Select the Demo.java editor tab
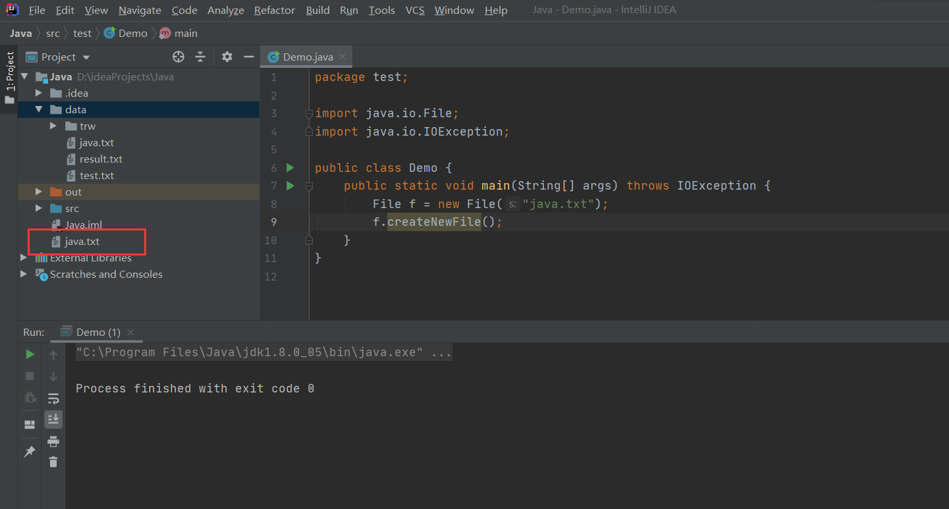The height and width of the screenshot is (509, 949). [x=307, y=57]
